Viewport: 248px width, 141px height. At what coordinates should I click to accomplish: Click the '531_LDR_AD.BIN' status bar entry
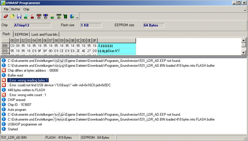[22, 138]
